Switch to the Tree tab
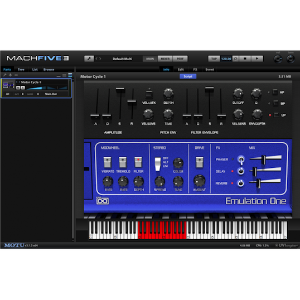This screenshot has height=300, width=300. (x=21, y=70)
